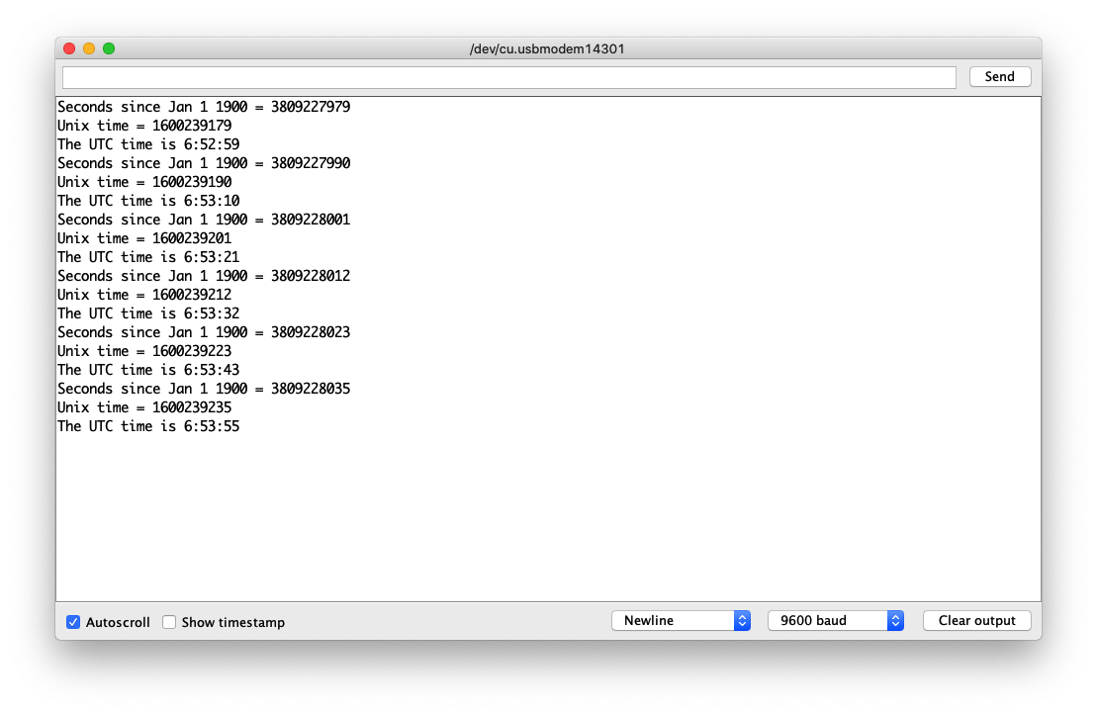Select line 'The UTC time is 6:52:59'
Viewport: 1097px width, 713px height.
click(148, 144)
